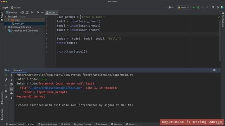Restore layout icon in Run panel

[6, 91]
